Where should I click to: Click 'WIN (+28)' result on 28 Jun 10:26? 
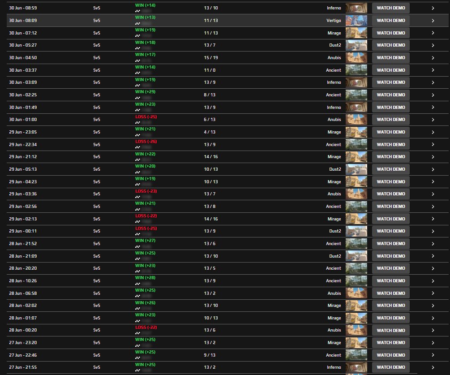coord(145,278)
